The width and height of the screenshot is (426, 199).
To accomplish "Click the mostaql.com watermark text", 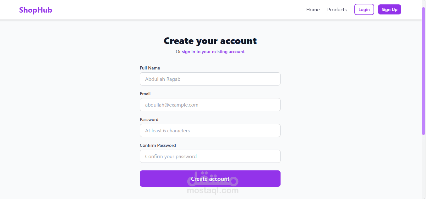I will (x=213, y=191).
